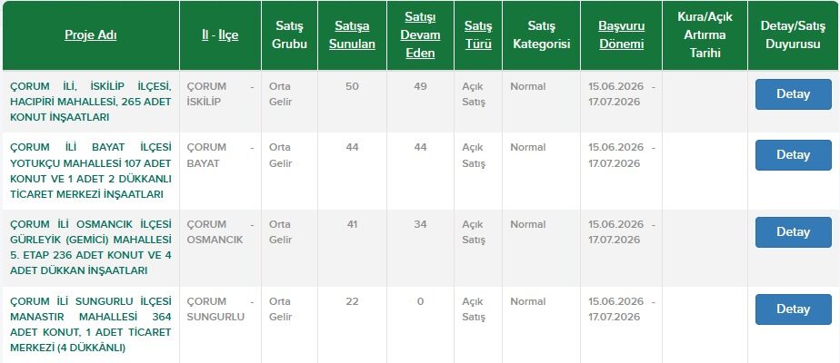Open the İskilip Hacıpiri 265 konut project link

click(91, 102)
